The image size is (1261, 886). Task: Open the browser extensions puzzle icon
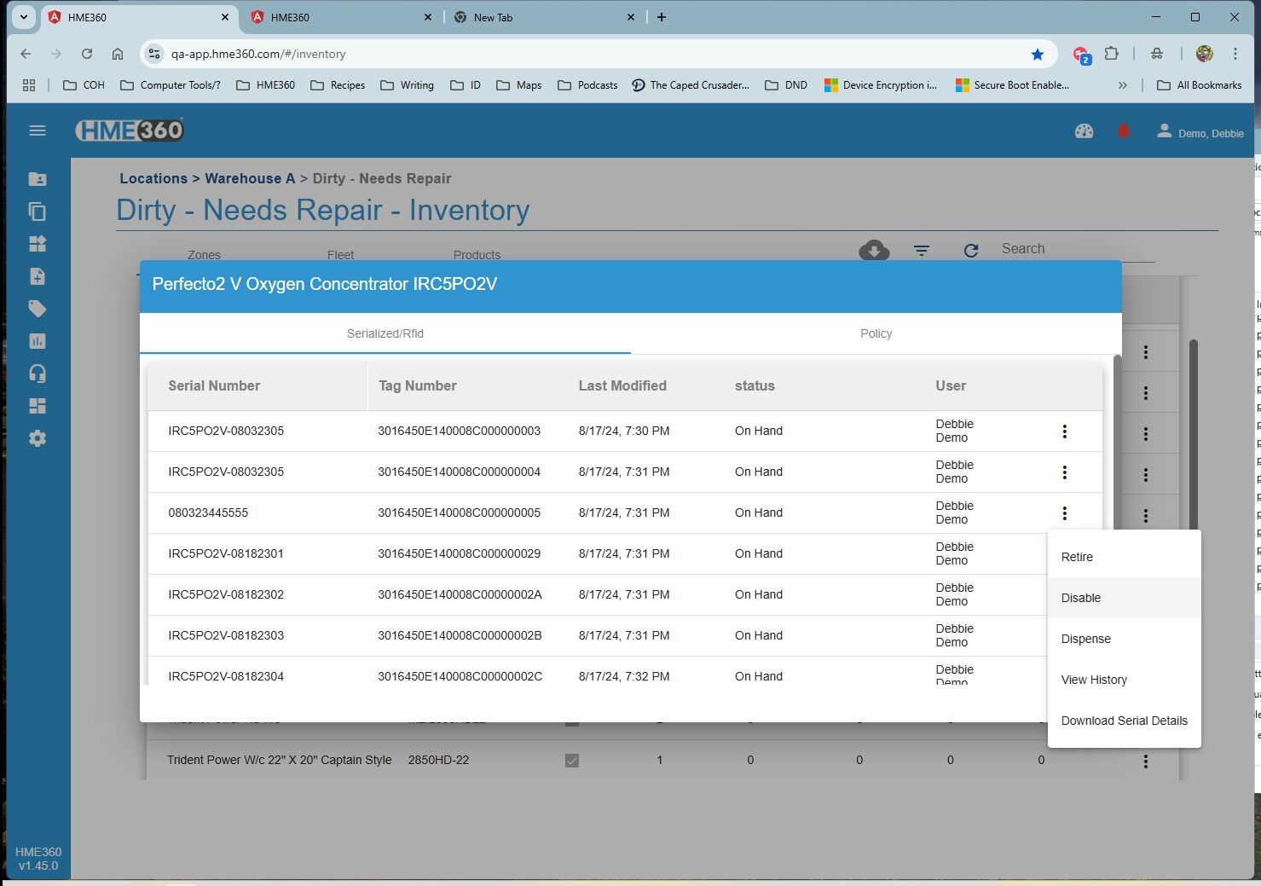(x=1111, y=54)
